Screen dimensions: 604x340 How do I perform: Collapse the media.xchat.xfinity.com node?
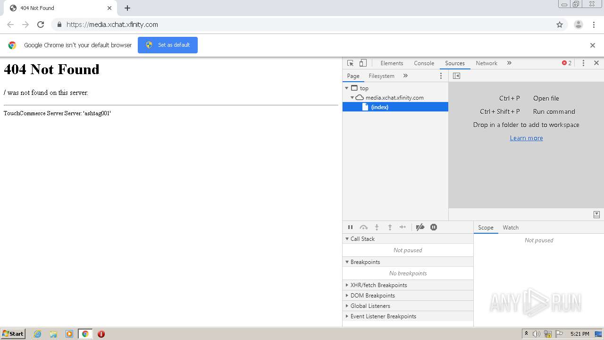click(352, 97)
